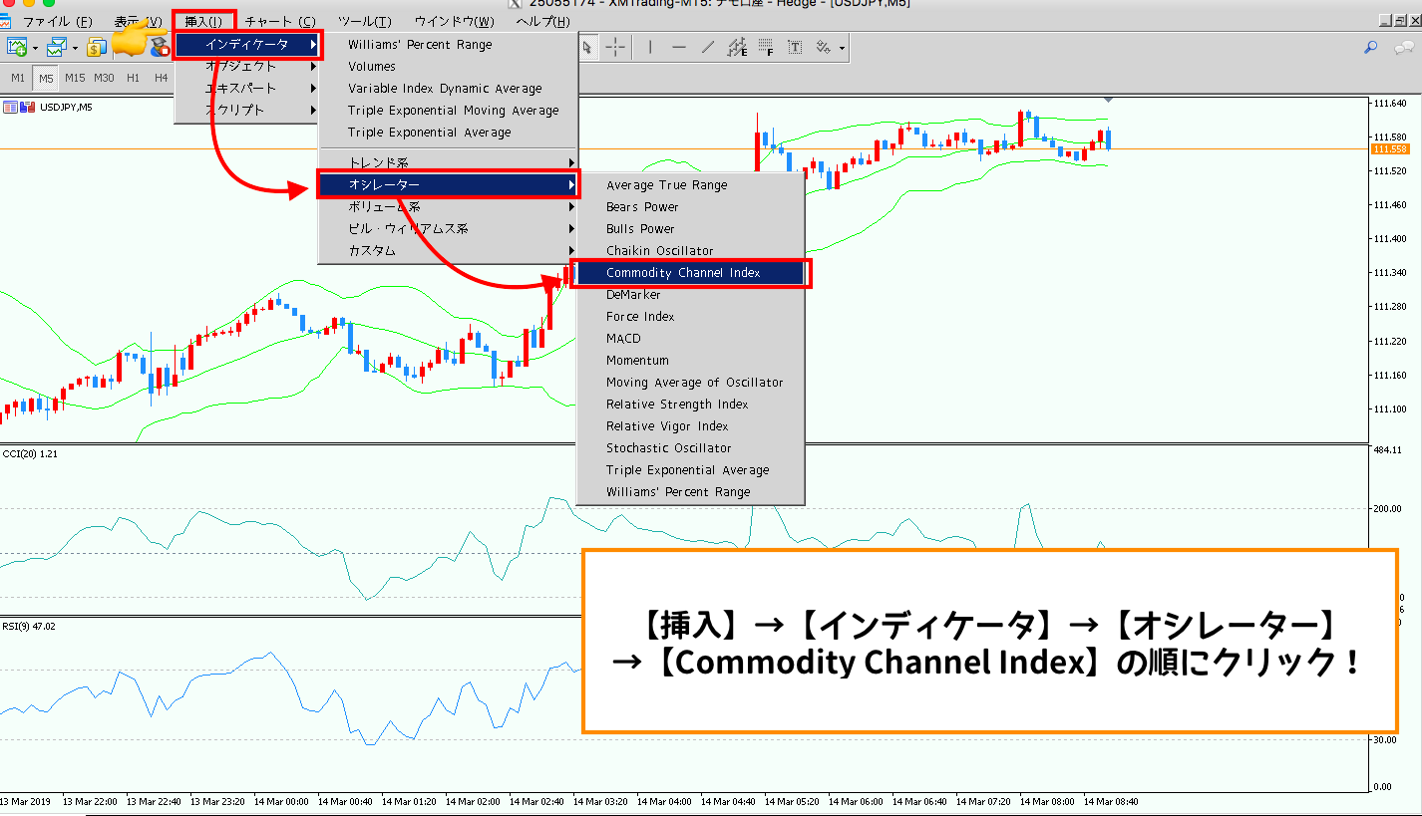Choose the text label tool
The height and width of the screenshot is (816, 1422).
[x=795, y=47]
